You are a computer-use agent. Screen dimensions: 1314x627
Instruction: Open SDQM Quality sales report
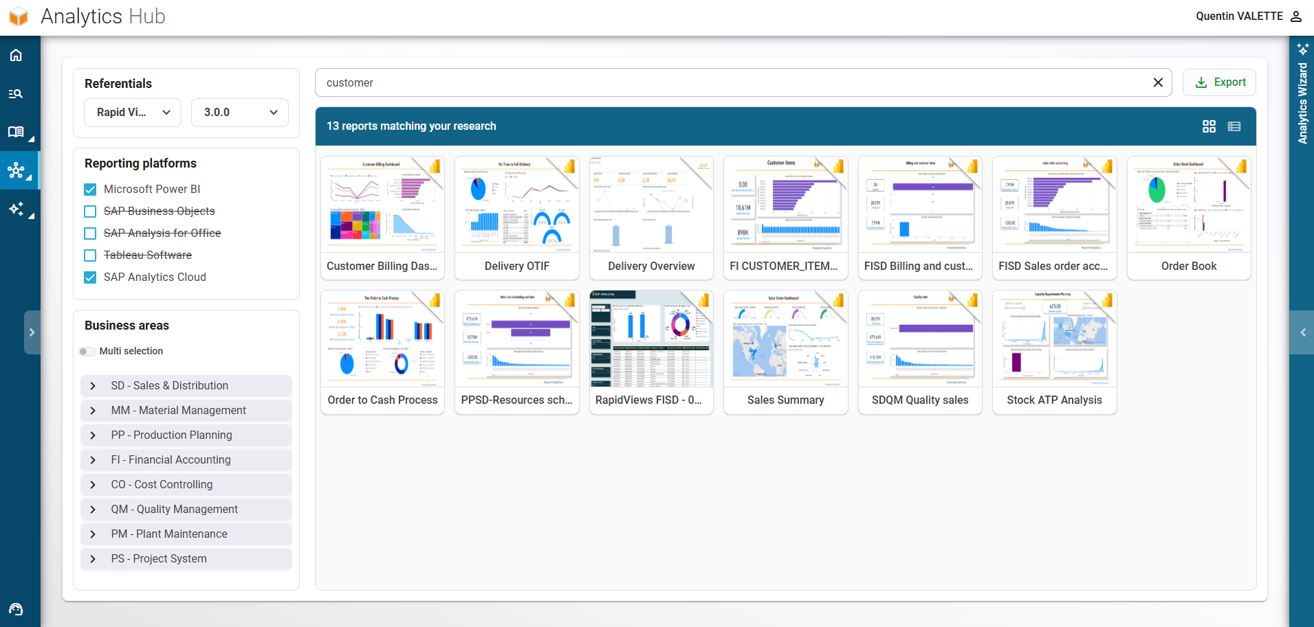[x=920, y=352]
